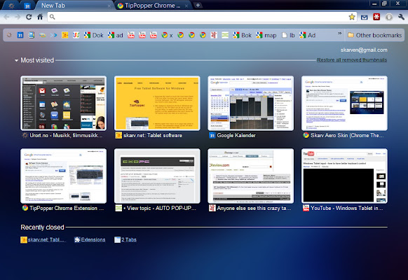Open the green striped bookmark icon in bookmarks bar

click(x=225, y=35)
